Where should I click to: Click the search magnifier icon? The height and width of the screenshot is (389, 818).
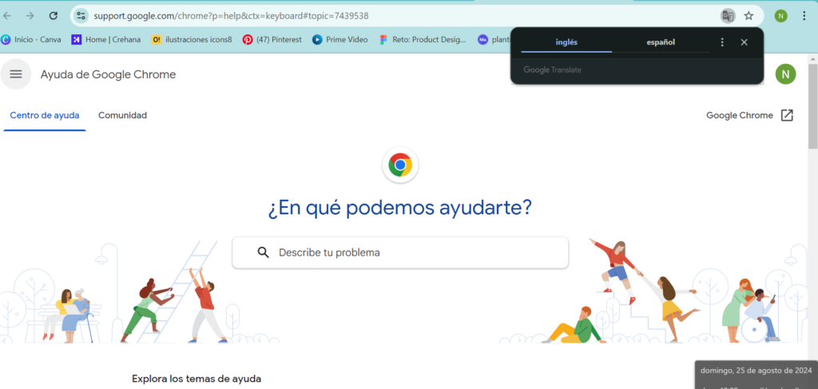(264, 252)
